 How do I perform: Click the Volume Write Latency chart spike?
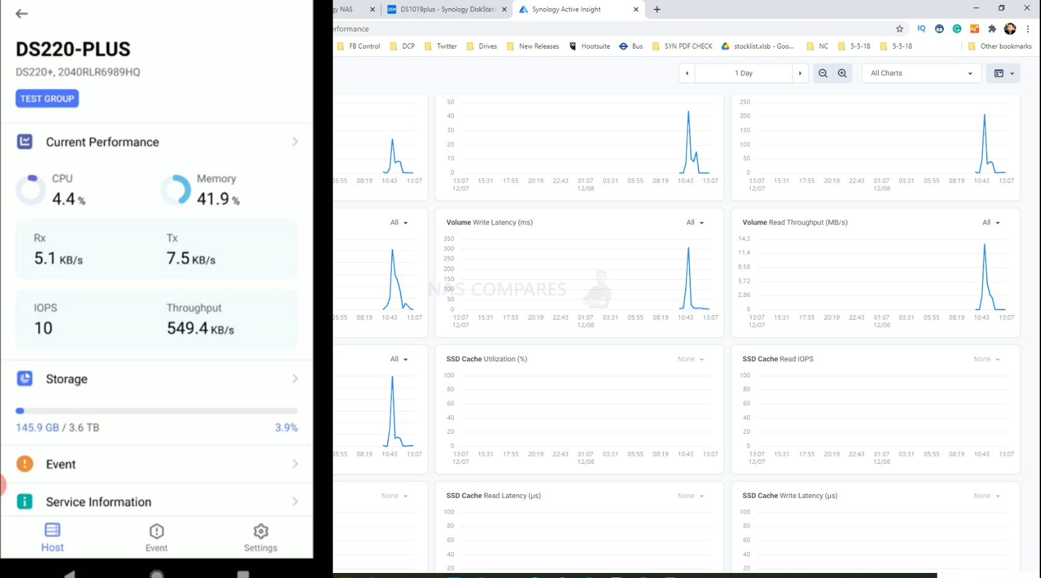(x=688, y=277)
